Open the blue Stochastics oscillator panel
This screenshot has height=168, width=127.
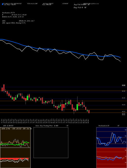(112, 137)
